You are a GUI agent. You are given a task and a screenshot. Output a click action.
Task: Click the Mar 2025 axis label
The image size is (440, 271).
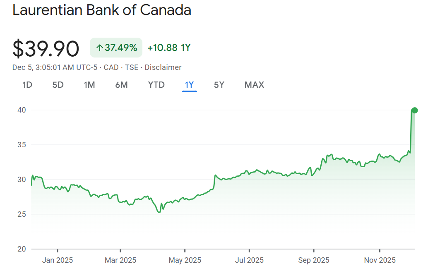120,260
